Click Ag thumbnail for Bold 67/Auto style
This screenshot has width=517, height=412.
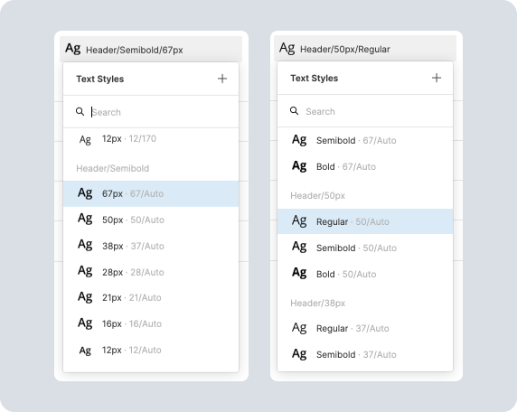[299, 165]
